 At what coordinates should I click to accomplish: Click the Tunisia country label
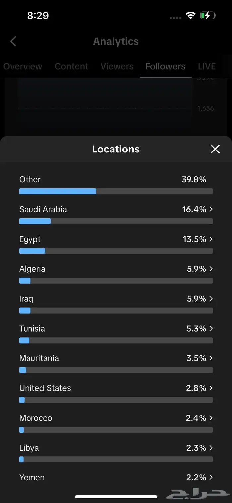(x=32, y=329)
